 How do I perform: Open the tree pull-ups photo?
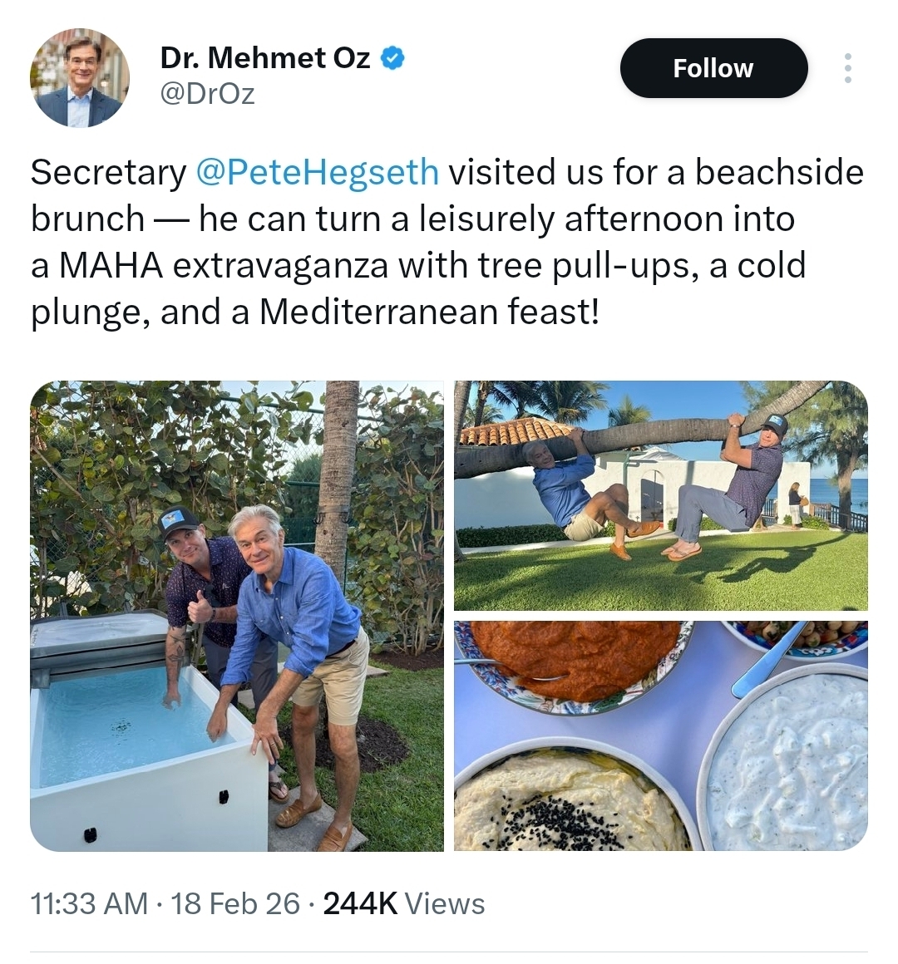(660, 495)
